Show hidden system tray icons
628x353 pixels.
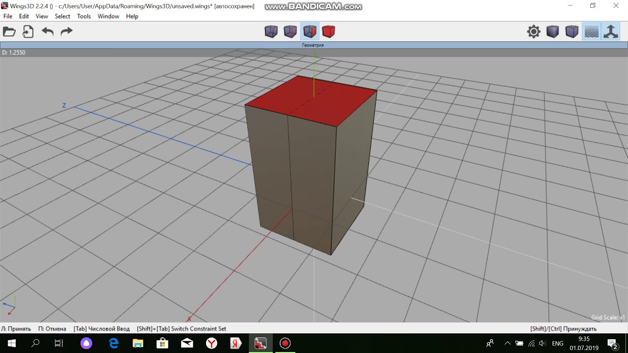coord(507,343)
